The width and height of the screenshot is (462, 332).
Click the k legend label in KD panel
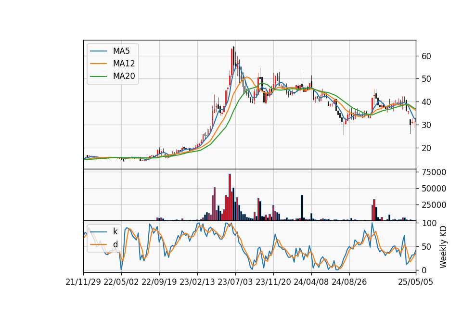click(115, 231)
